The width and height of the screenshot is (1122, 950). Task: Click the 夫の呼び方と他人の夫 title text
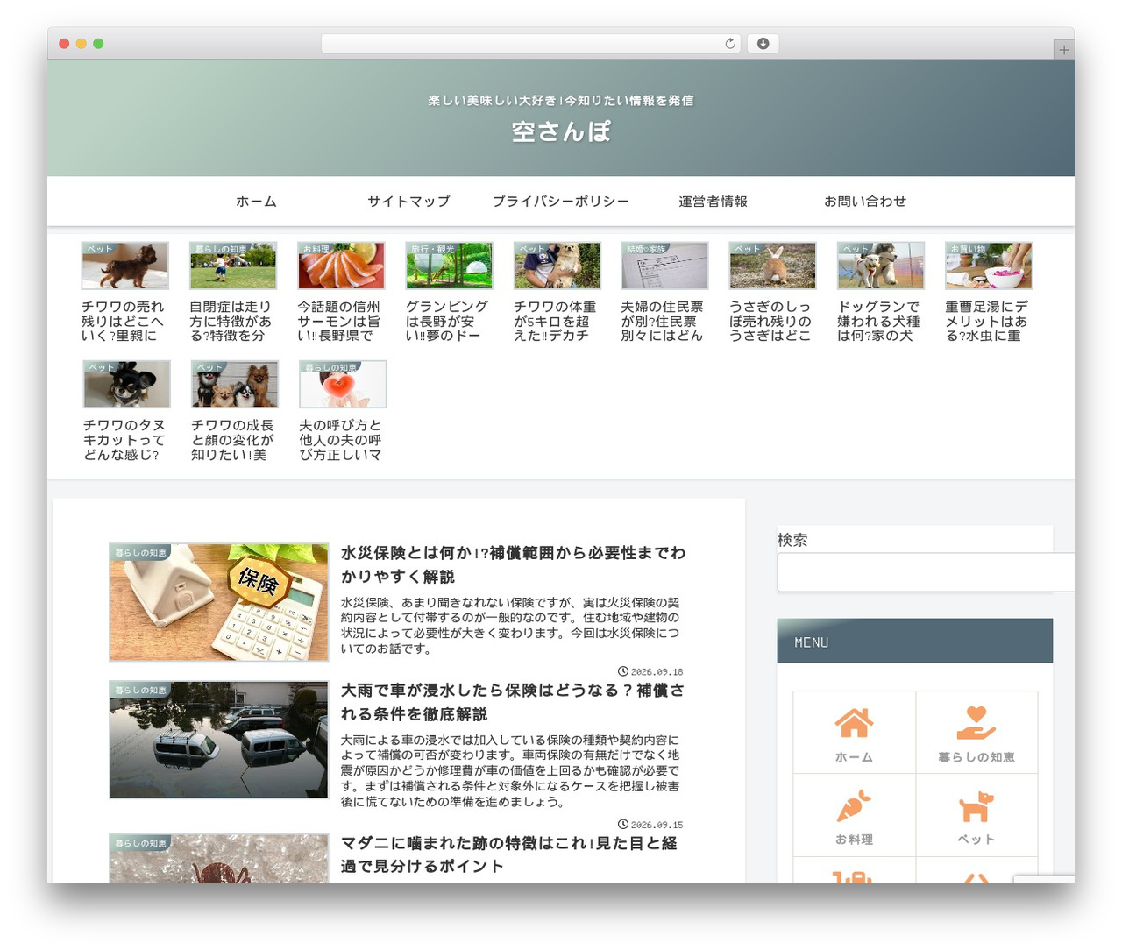coord(341,440)
